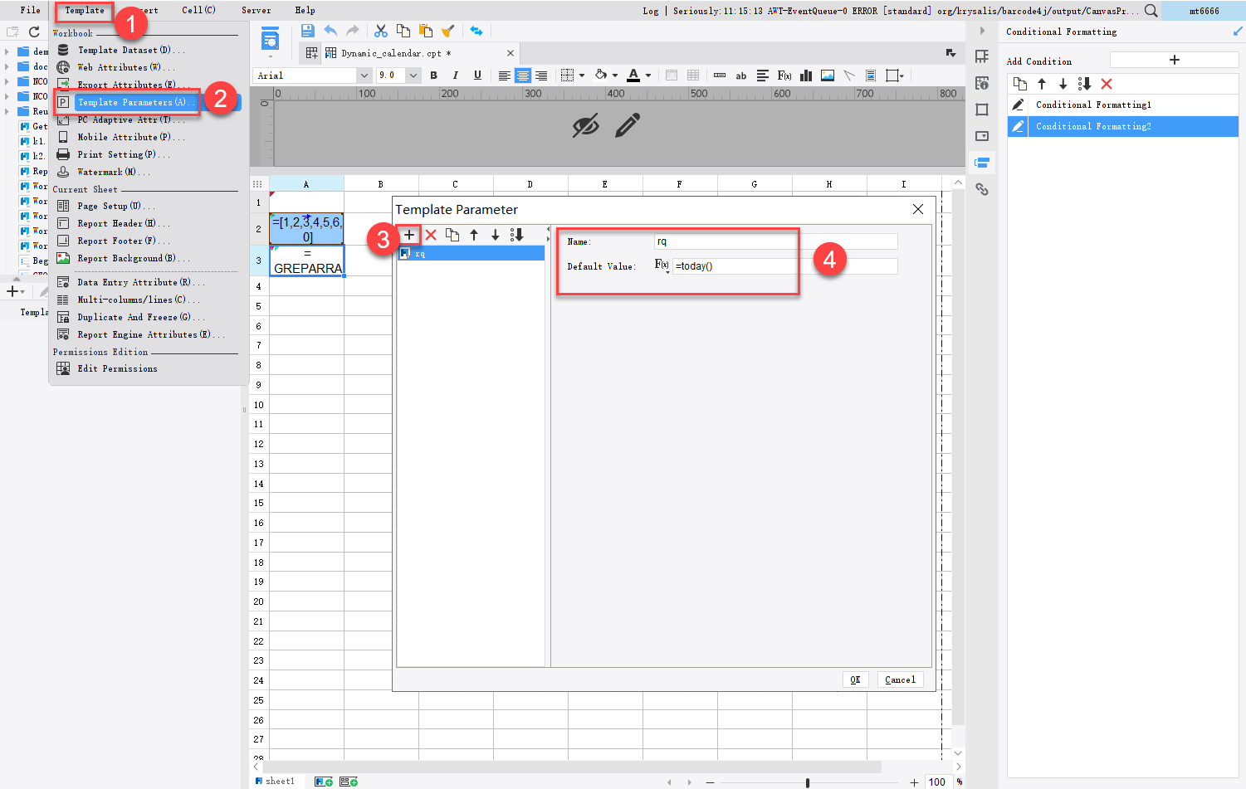Open the Insert Chart icon in the toolbar
Screen dimensions: 1246x789
click(804, 75)
